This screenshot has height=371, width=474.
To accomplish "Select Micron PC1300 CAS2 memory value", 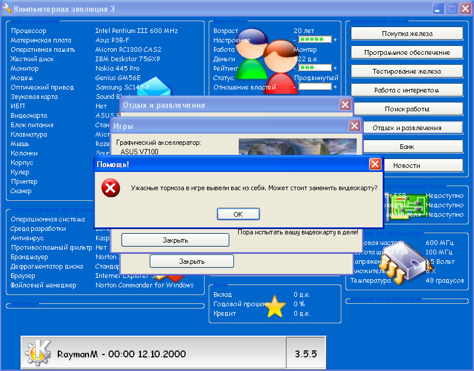I will [128, 49].
